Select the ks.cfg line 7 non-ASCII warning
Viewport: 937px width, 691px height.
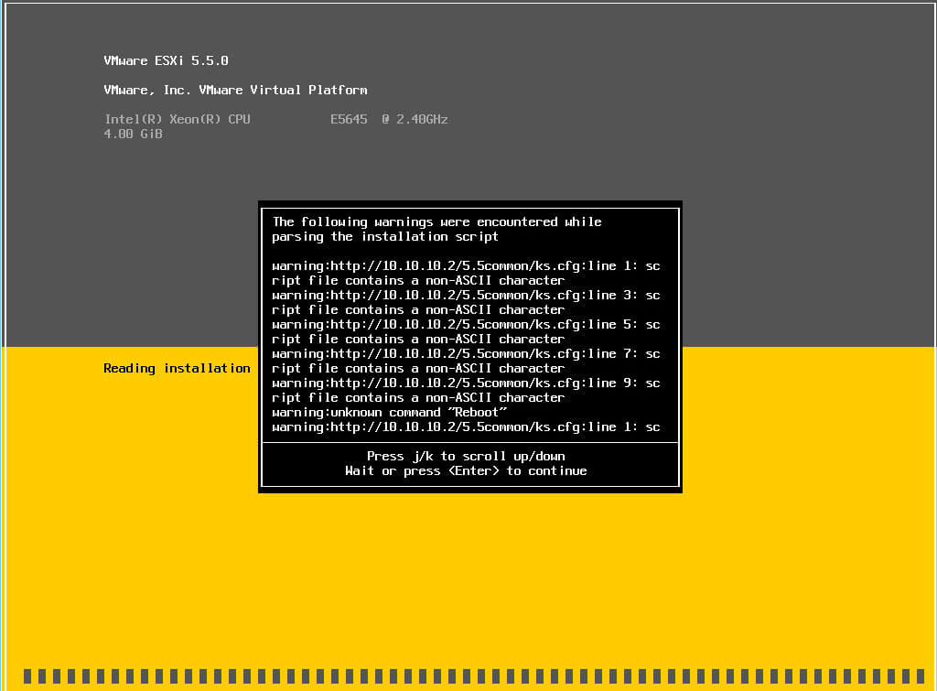tap(466, 361)
